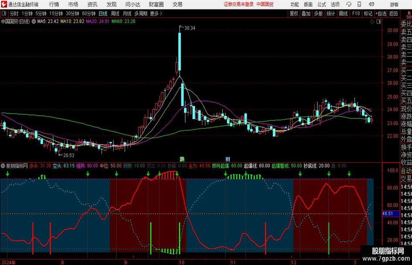Image resolution: width=412 pixels, height=265 pixels.
Task: Switch to the 1分钟 period tab
Action: coord(27,13)
